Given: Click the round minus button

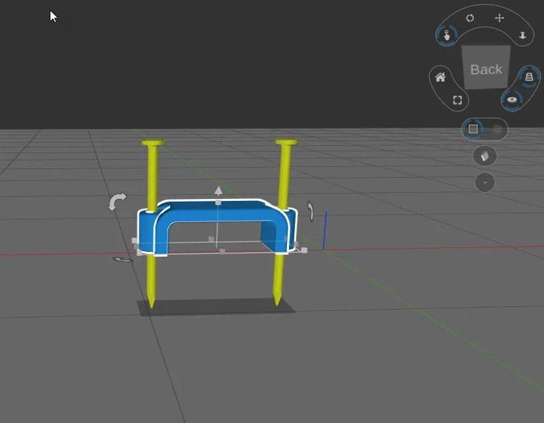Looking at the screenshot, I should click(x=485, y=182).
